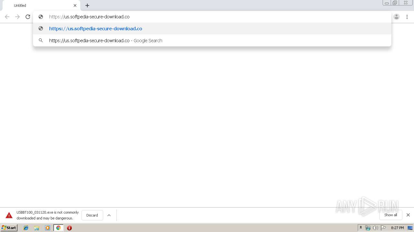
Task: Open Windows Media Player from taskbar
Action: [x=48, y=228]
